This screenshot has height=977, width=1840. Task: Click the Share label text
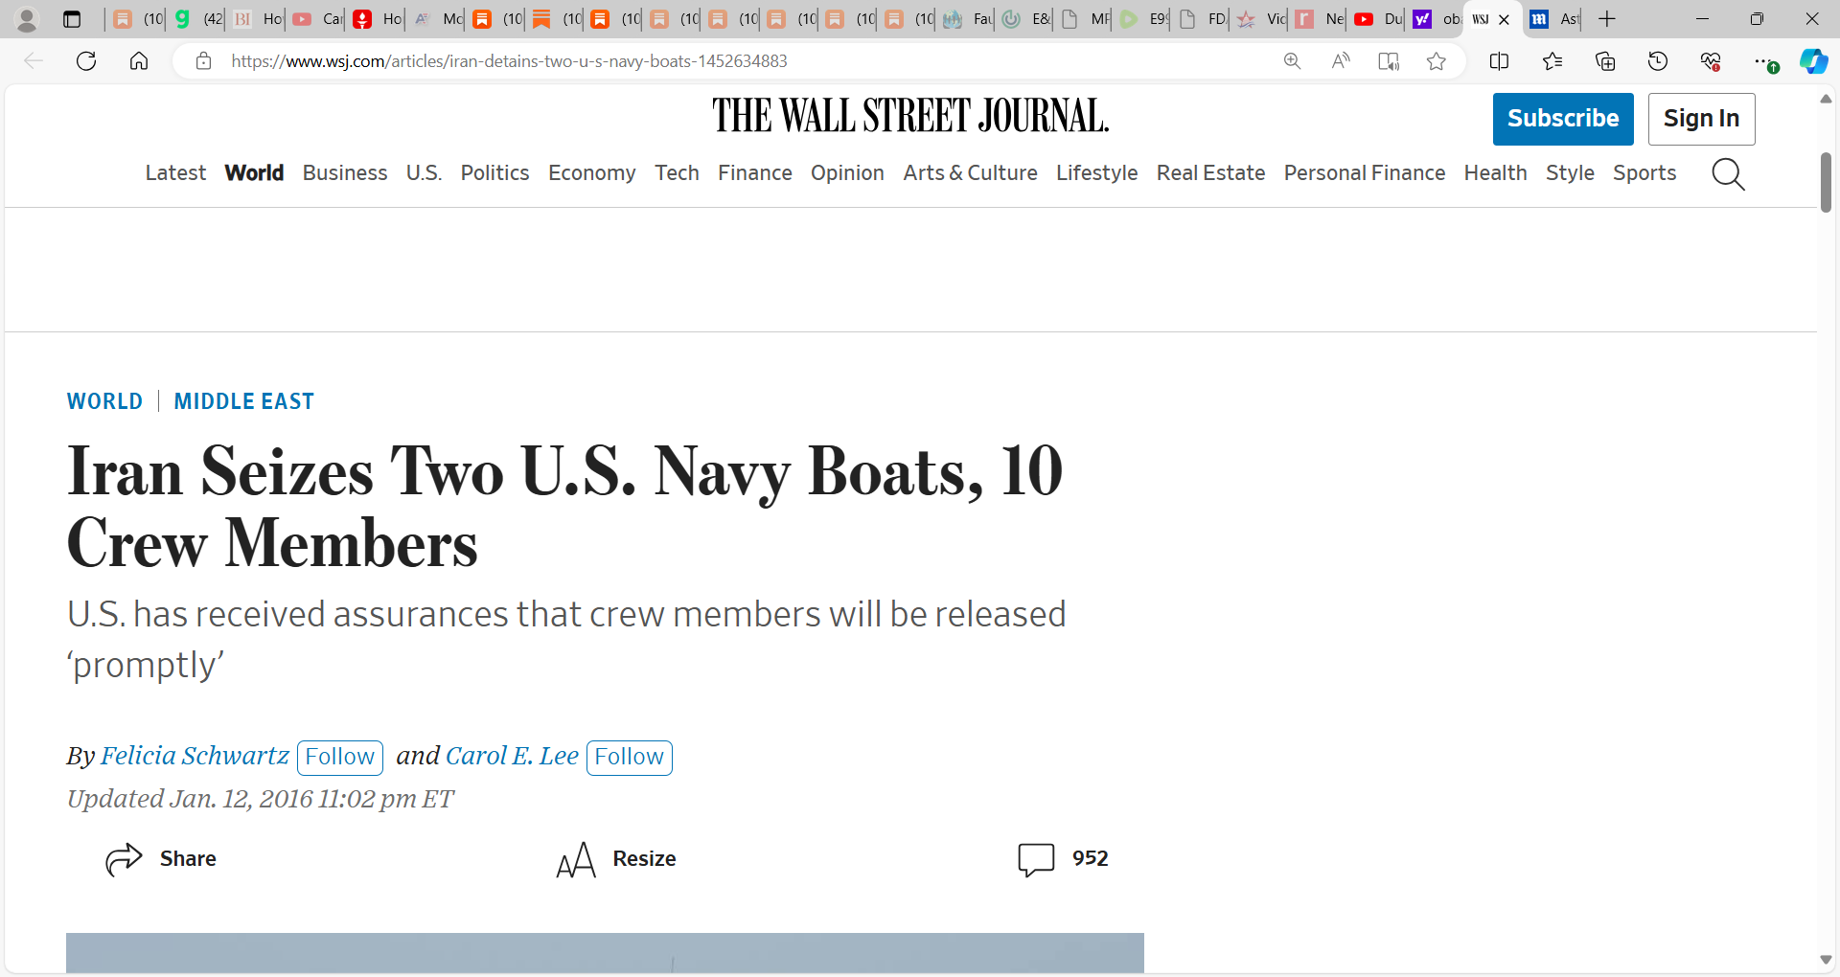pos(188,859)
